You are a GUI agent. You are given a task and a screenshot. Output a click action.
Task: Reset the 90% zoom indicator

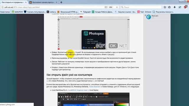pyautogui.click(x=111, y=7)
